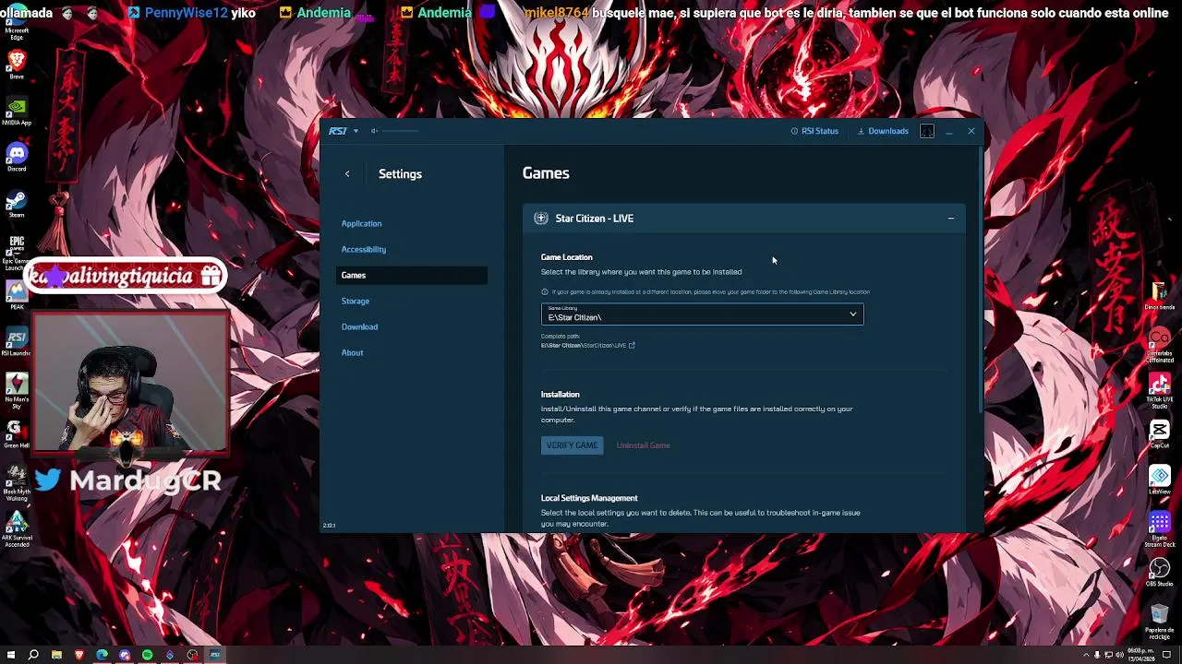
Task: Open ARK Survival Ascended desktop shortcut
Action: (17, 528)
